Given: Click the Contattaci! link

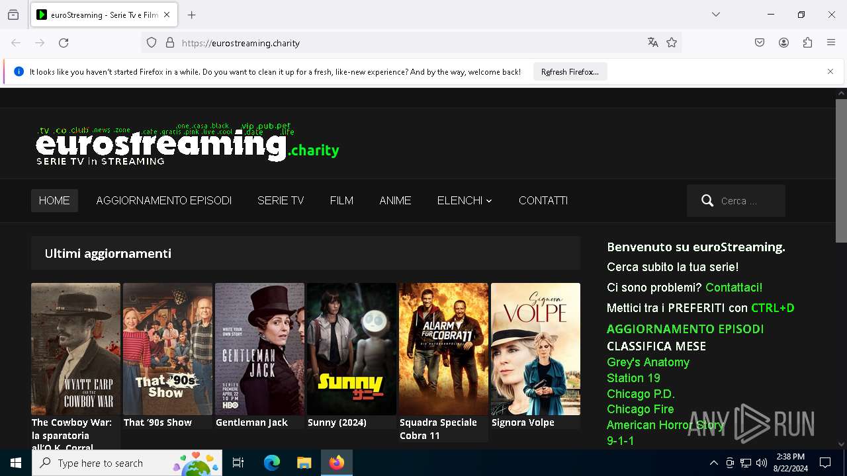Looking at the screenshot, I should pyautogui.click(x=734, y=288).
